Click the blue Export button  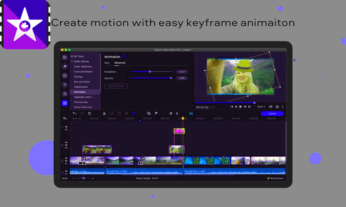coord(272,114)
